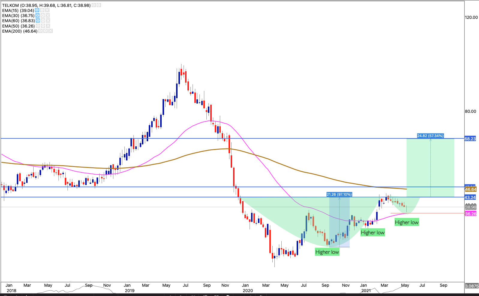Open settings for the TELKOM price series
The height and width of the screenshot is (296, 479).
pos(99,5)
